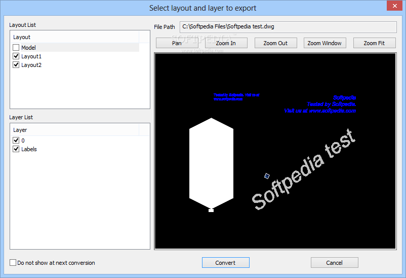
Task: Start conversion with the Convert button
Action: pyautogui.click(x=225, y=263)
